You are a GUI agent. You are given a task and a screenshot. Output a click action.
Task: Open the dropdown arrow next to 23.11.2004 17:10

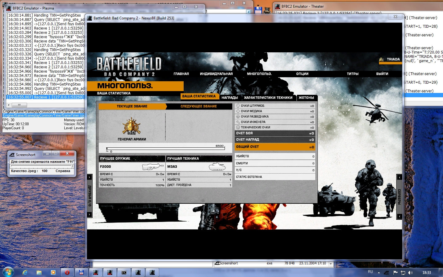[331, 264]
